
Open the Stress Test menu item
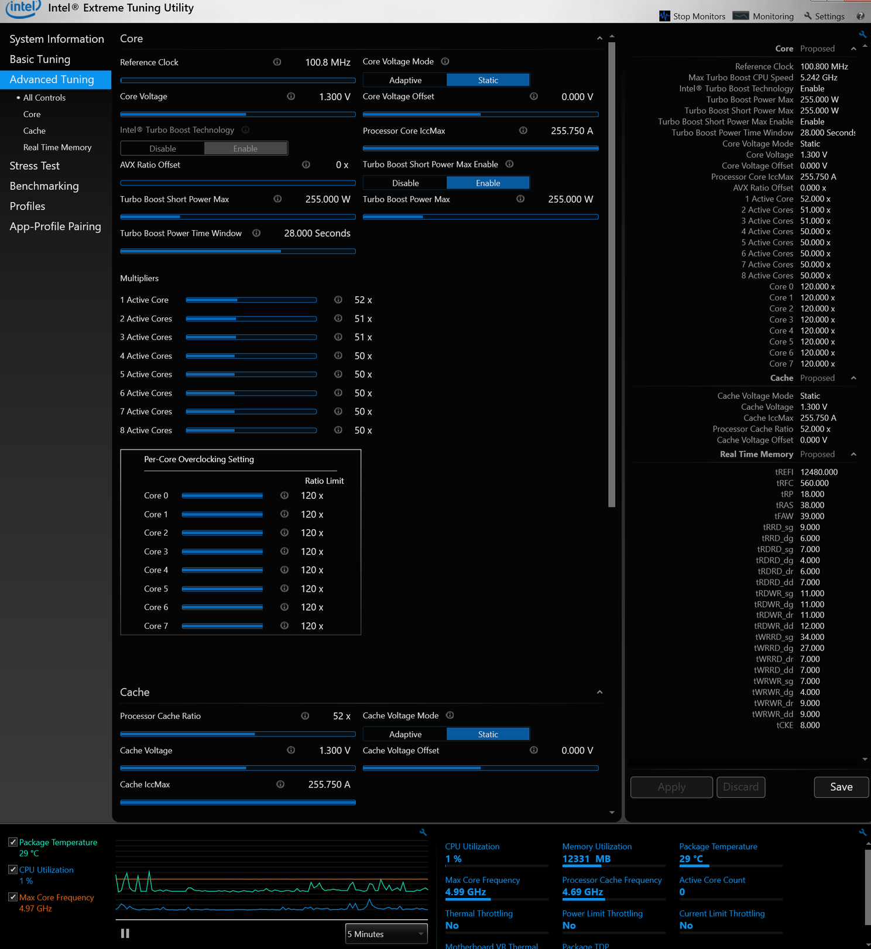(x=35, y=166)
